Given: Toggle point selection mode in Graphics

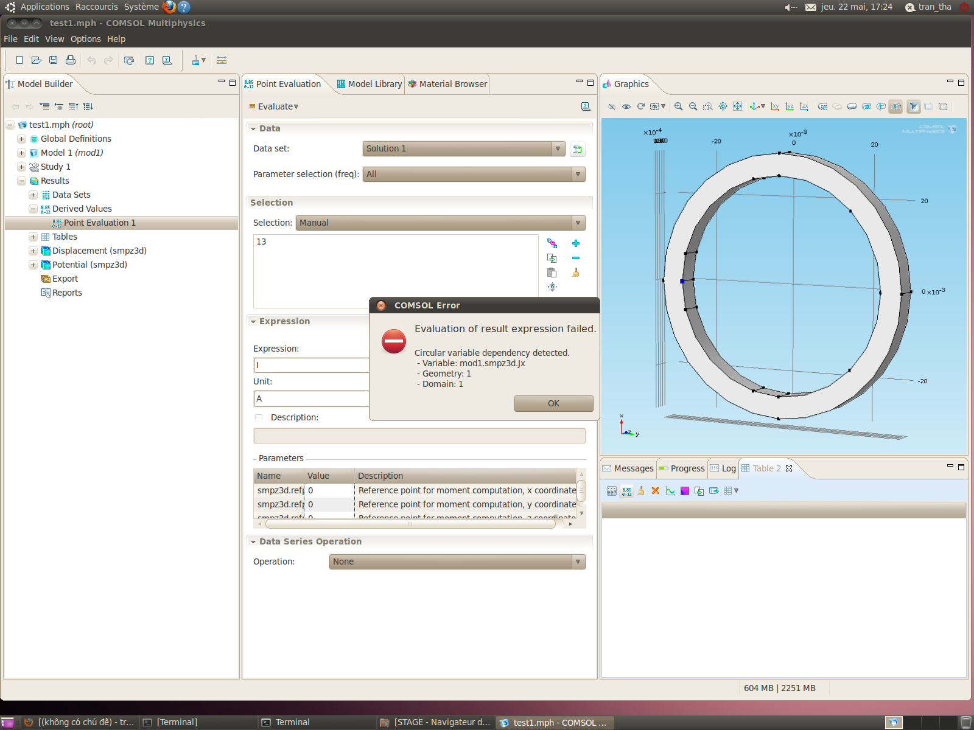Looking at the screenshot, I should [x=895, y=106].
